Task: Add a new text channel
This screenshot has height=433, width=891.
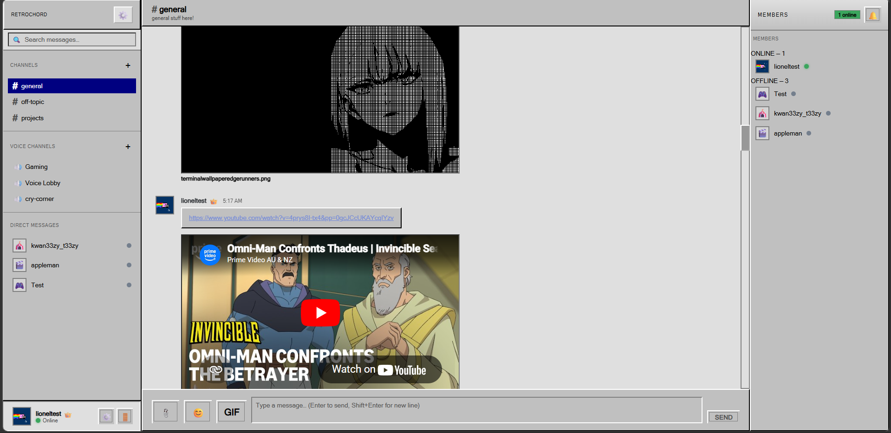Action: point(128,65)
